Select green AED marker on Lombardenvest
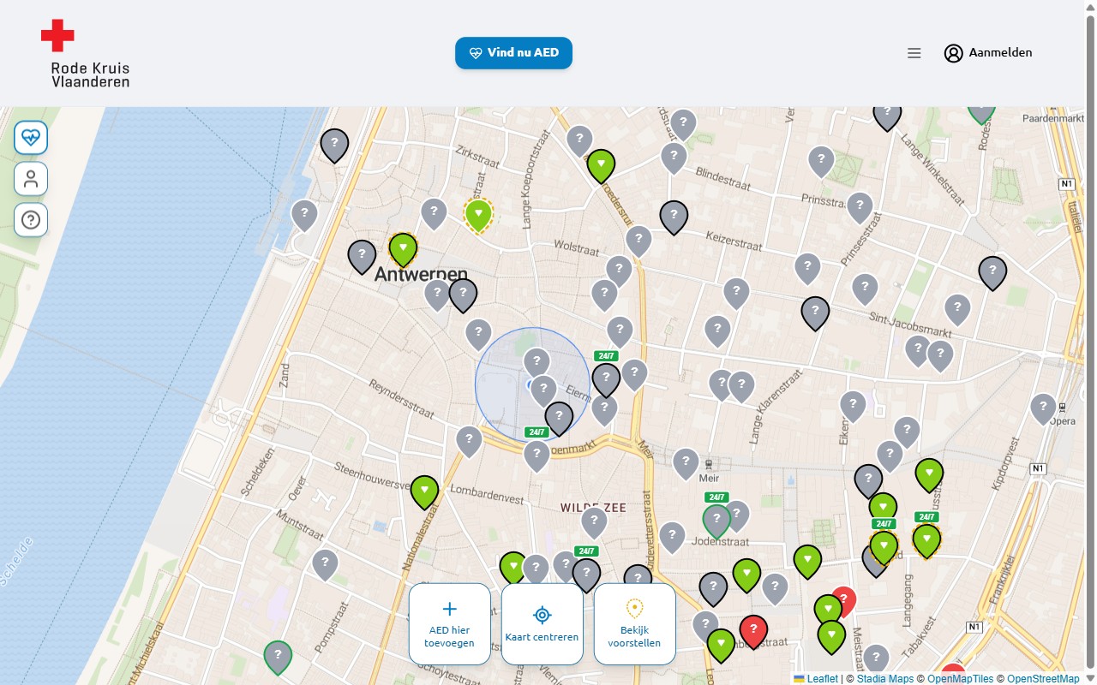This screenshot has height=685, width=1097. (x=424, y=492)
